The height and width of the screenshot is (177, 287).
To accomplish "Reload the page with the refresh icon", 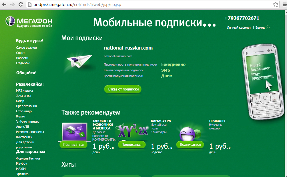I will click(x=21, y=5).
